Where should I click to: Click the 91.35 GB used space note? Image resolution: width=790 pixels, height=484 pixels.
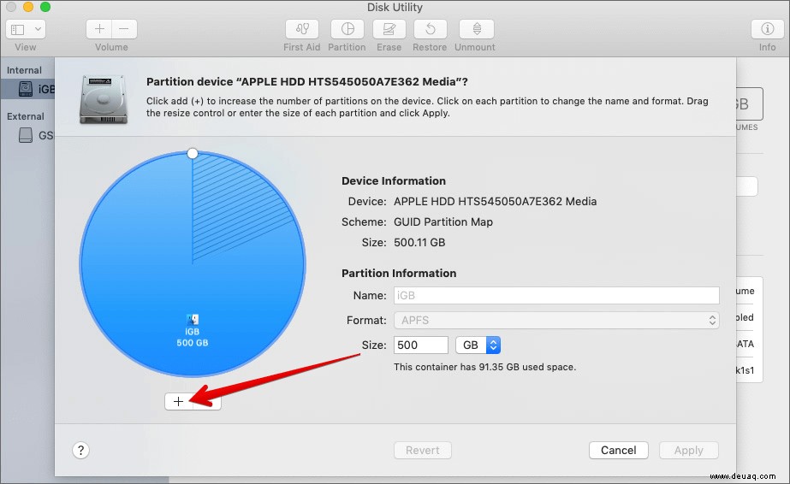point(484,367)
